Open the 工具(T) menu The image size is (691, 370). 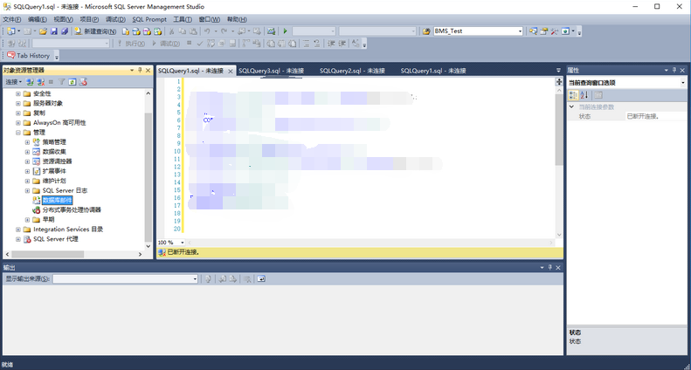coord(182,19)
